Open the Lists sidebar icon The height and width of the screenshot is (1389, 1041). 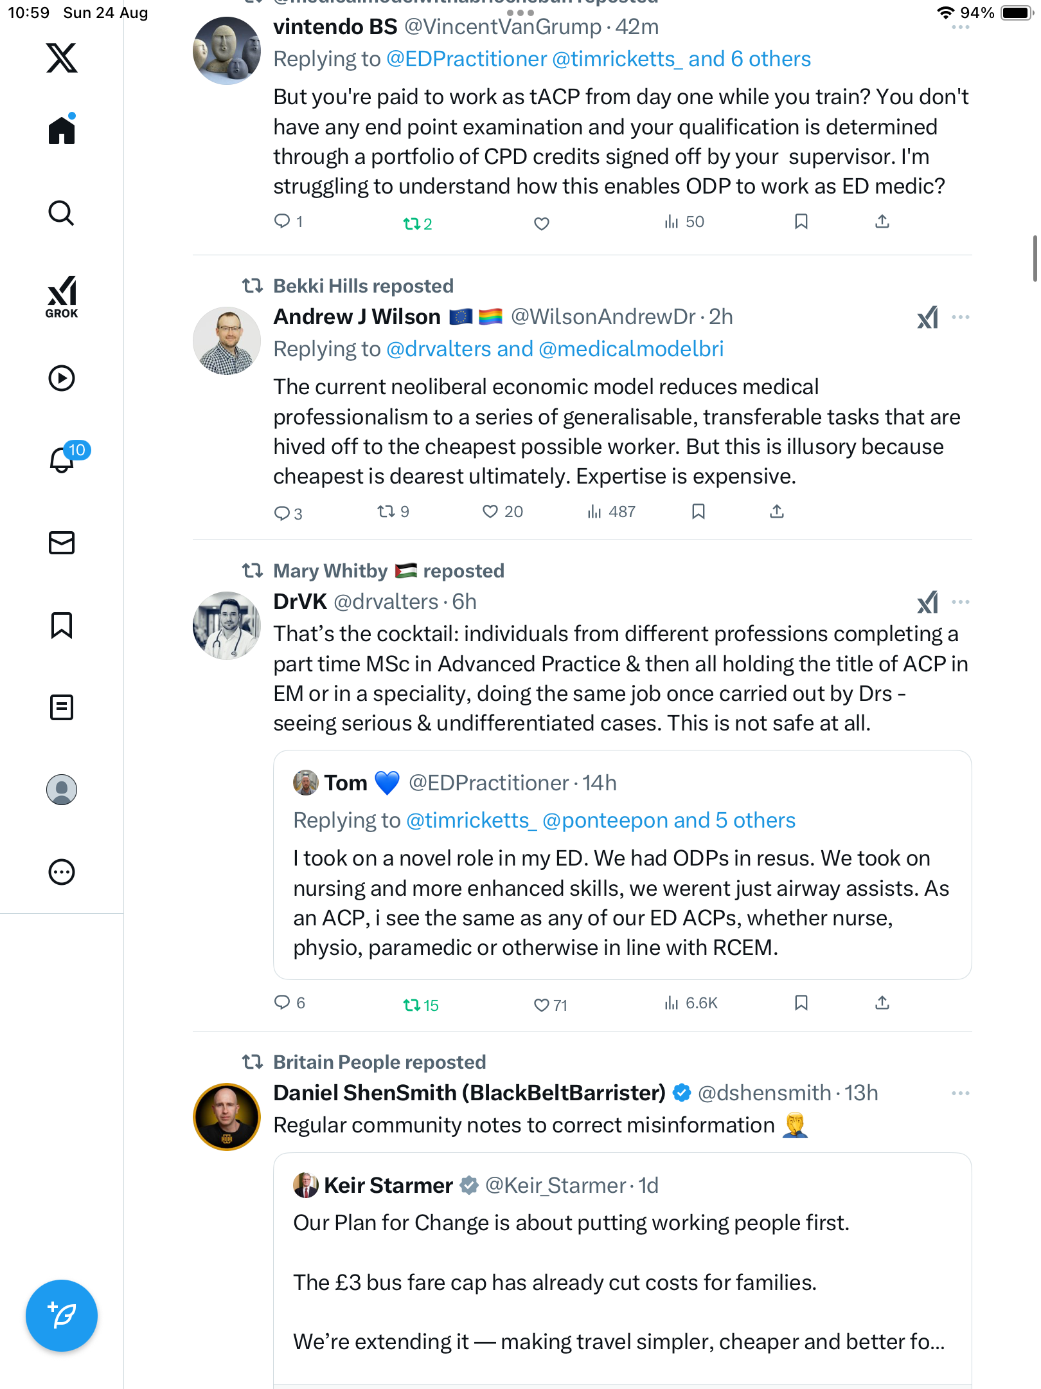click(x=62, y=707)
